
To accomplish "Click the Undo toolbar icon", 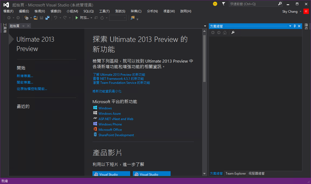I will [56, 18].
